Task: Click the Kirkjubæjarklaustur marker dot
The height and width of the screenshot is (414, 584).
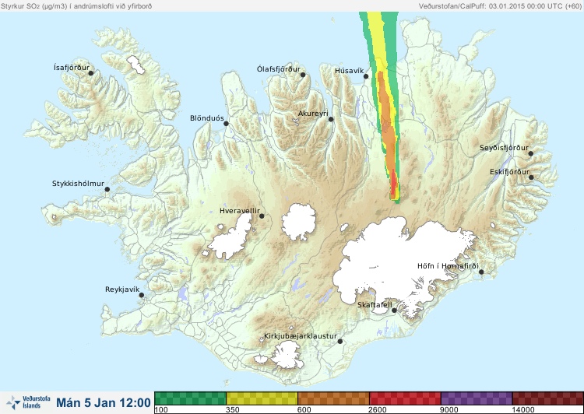Action: (340, 342)
